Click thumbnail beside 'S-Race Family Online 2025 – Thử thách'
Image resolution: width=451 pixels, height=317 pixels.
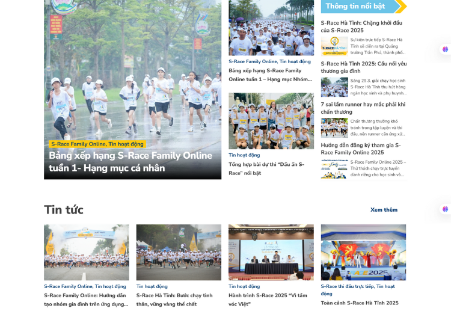point(334,168)
